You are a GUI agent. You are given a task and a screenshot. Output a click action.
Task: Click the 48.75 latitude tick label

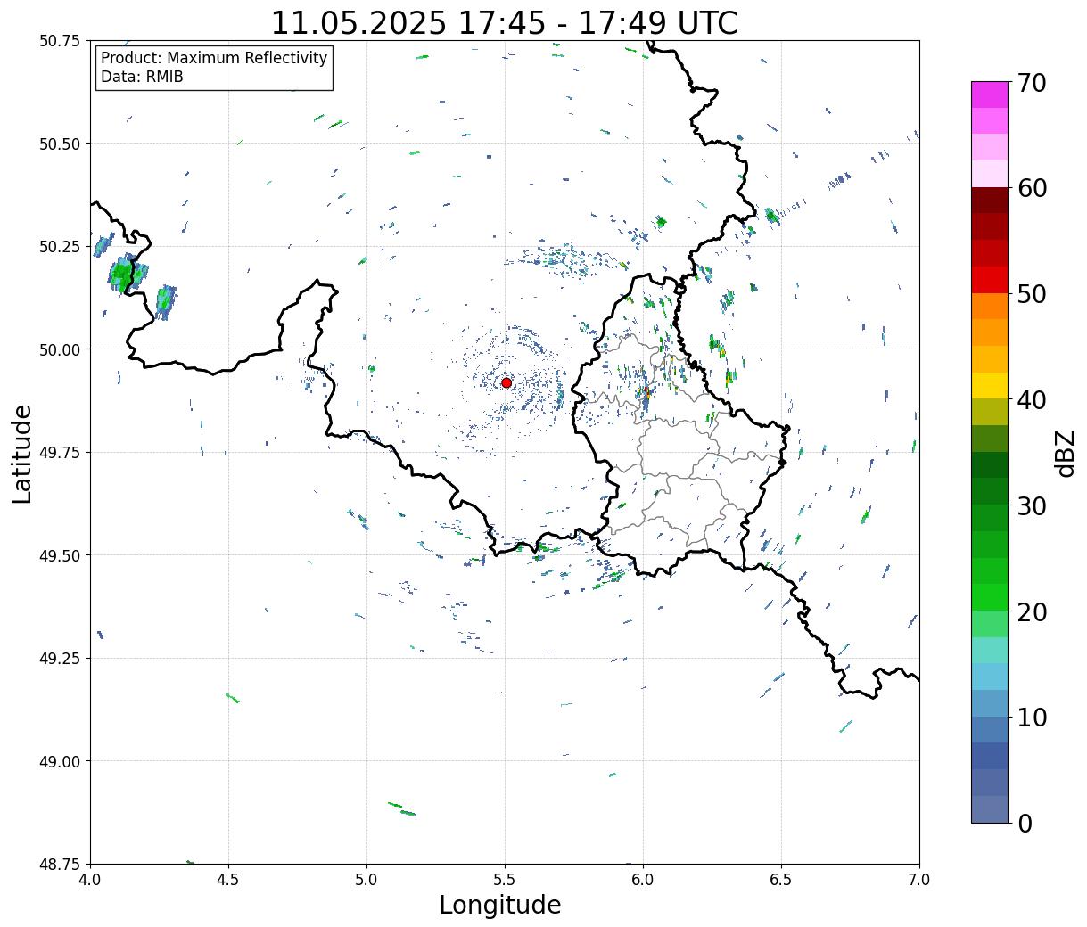60,865
